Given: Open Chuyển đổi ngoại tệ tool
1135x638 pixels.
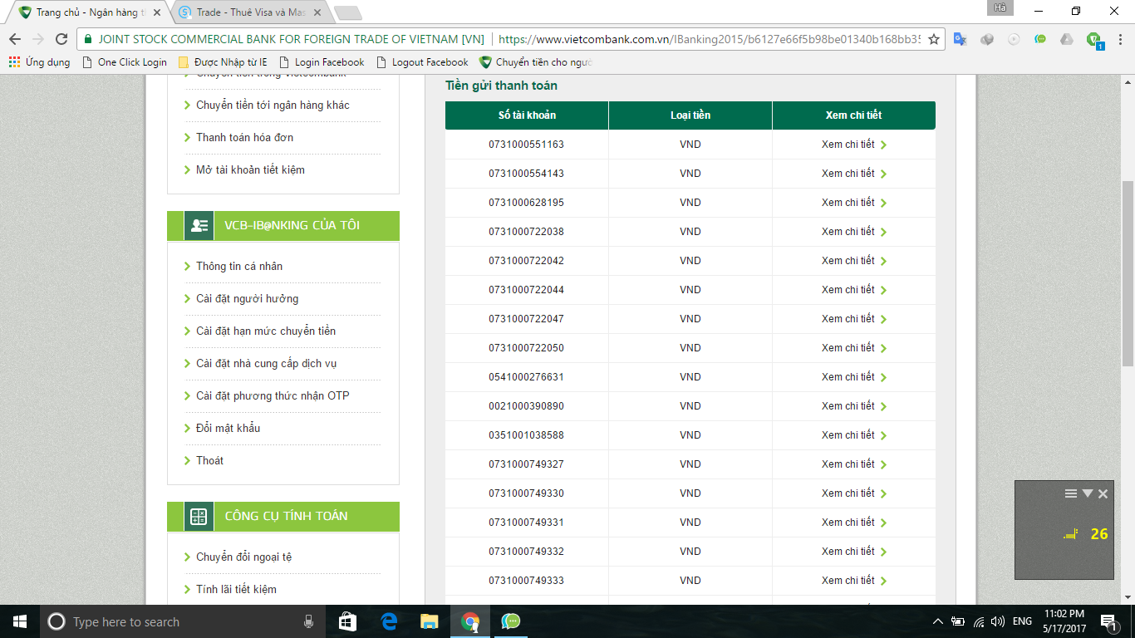Looking at the screenshot, I should point(243,557).
